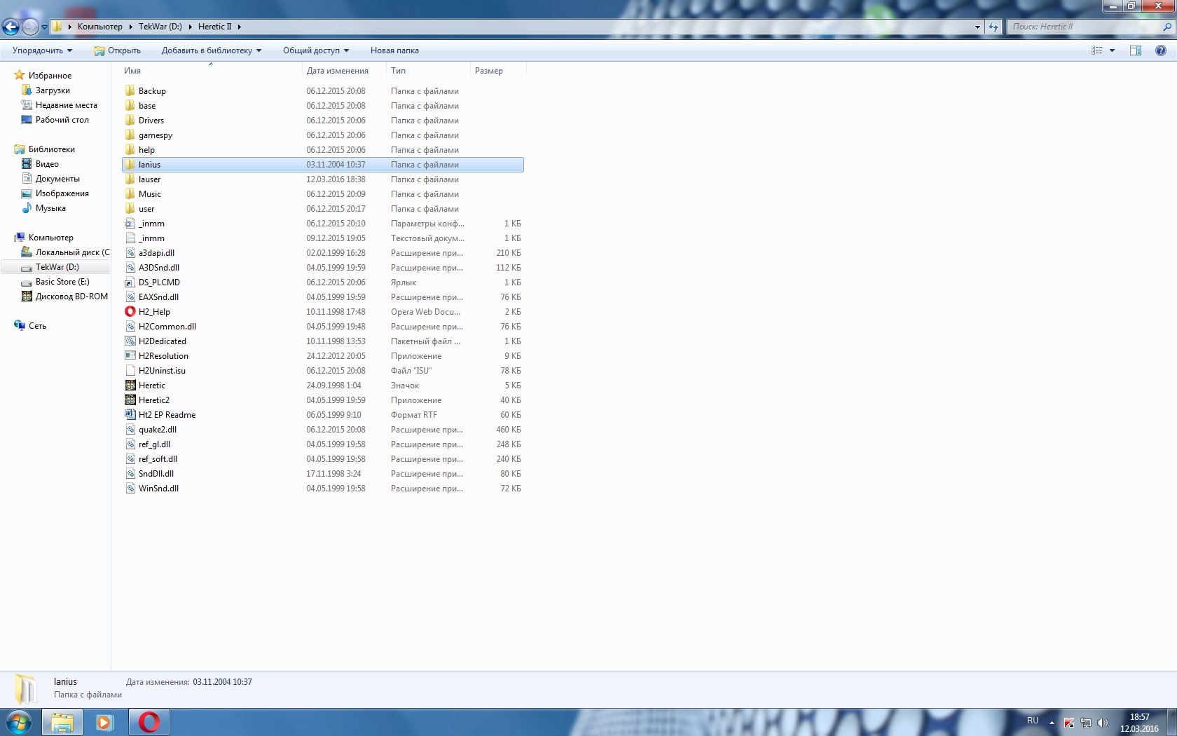Select the Drivers folder icon
The height and width of the screenshot is (736, 1177).
coord(130,121)
